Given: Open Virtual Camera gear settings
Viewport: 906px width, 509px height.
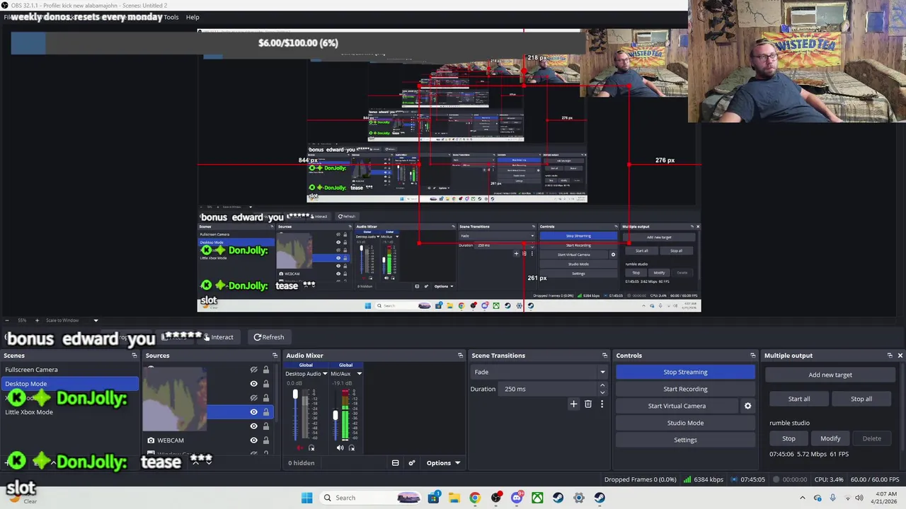Looking at the screenshot, I should [x=747, y=406].
